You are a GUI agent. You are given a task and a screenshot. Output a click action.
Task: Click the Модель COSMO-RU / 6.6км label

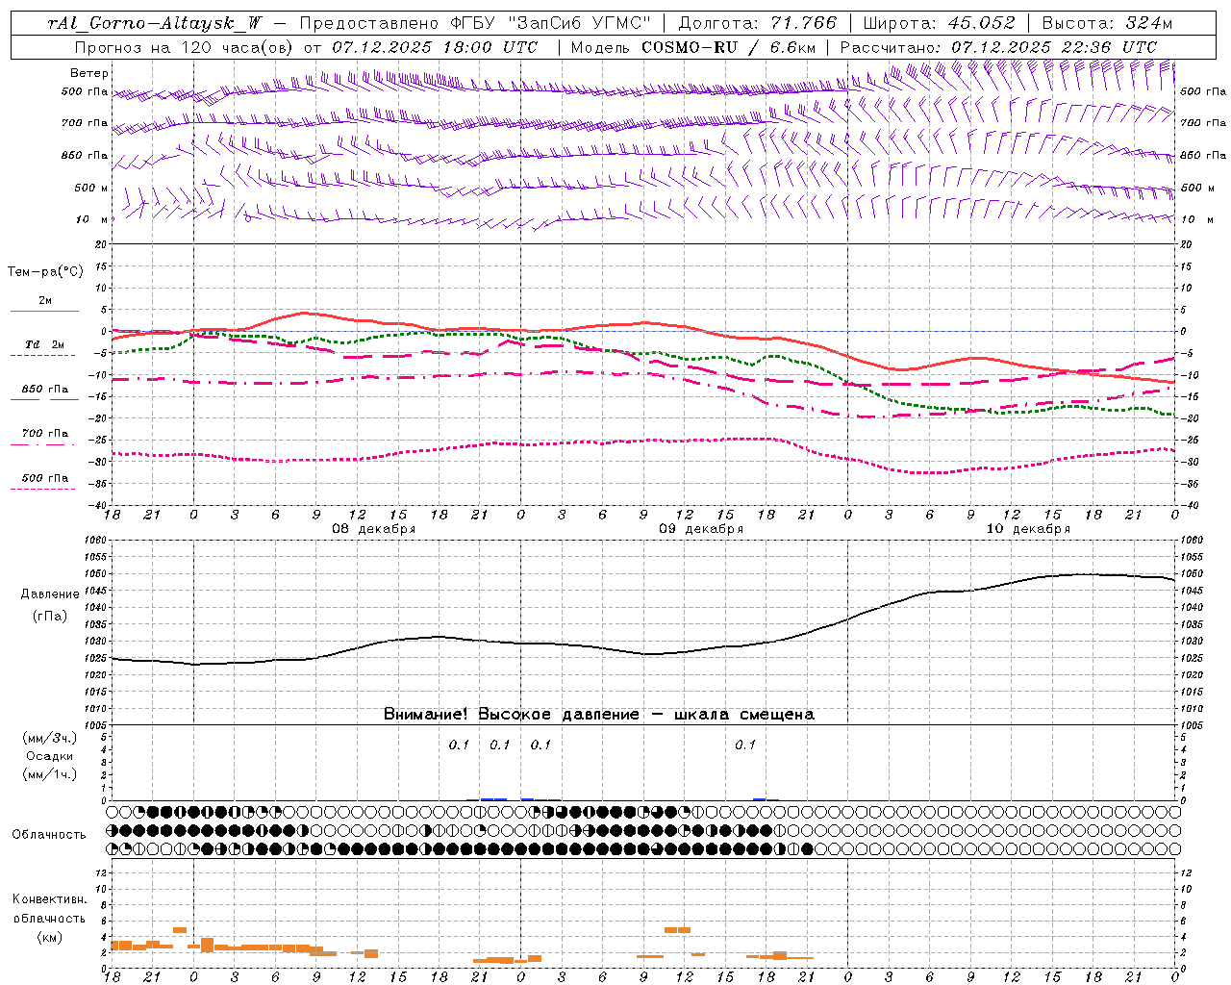pyautogui.click(x=693, y=47)
